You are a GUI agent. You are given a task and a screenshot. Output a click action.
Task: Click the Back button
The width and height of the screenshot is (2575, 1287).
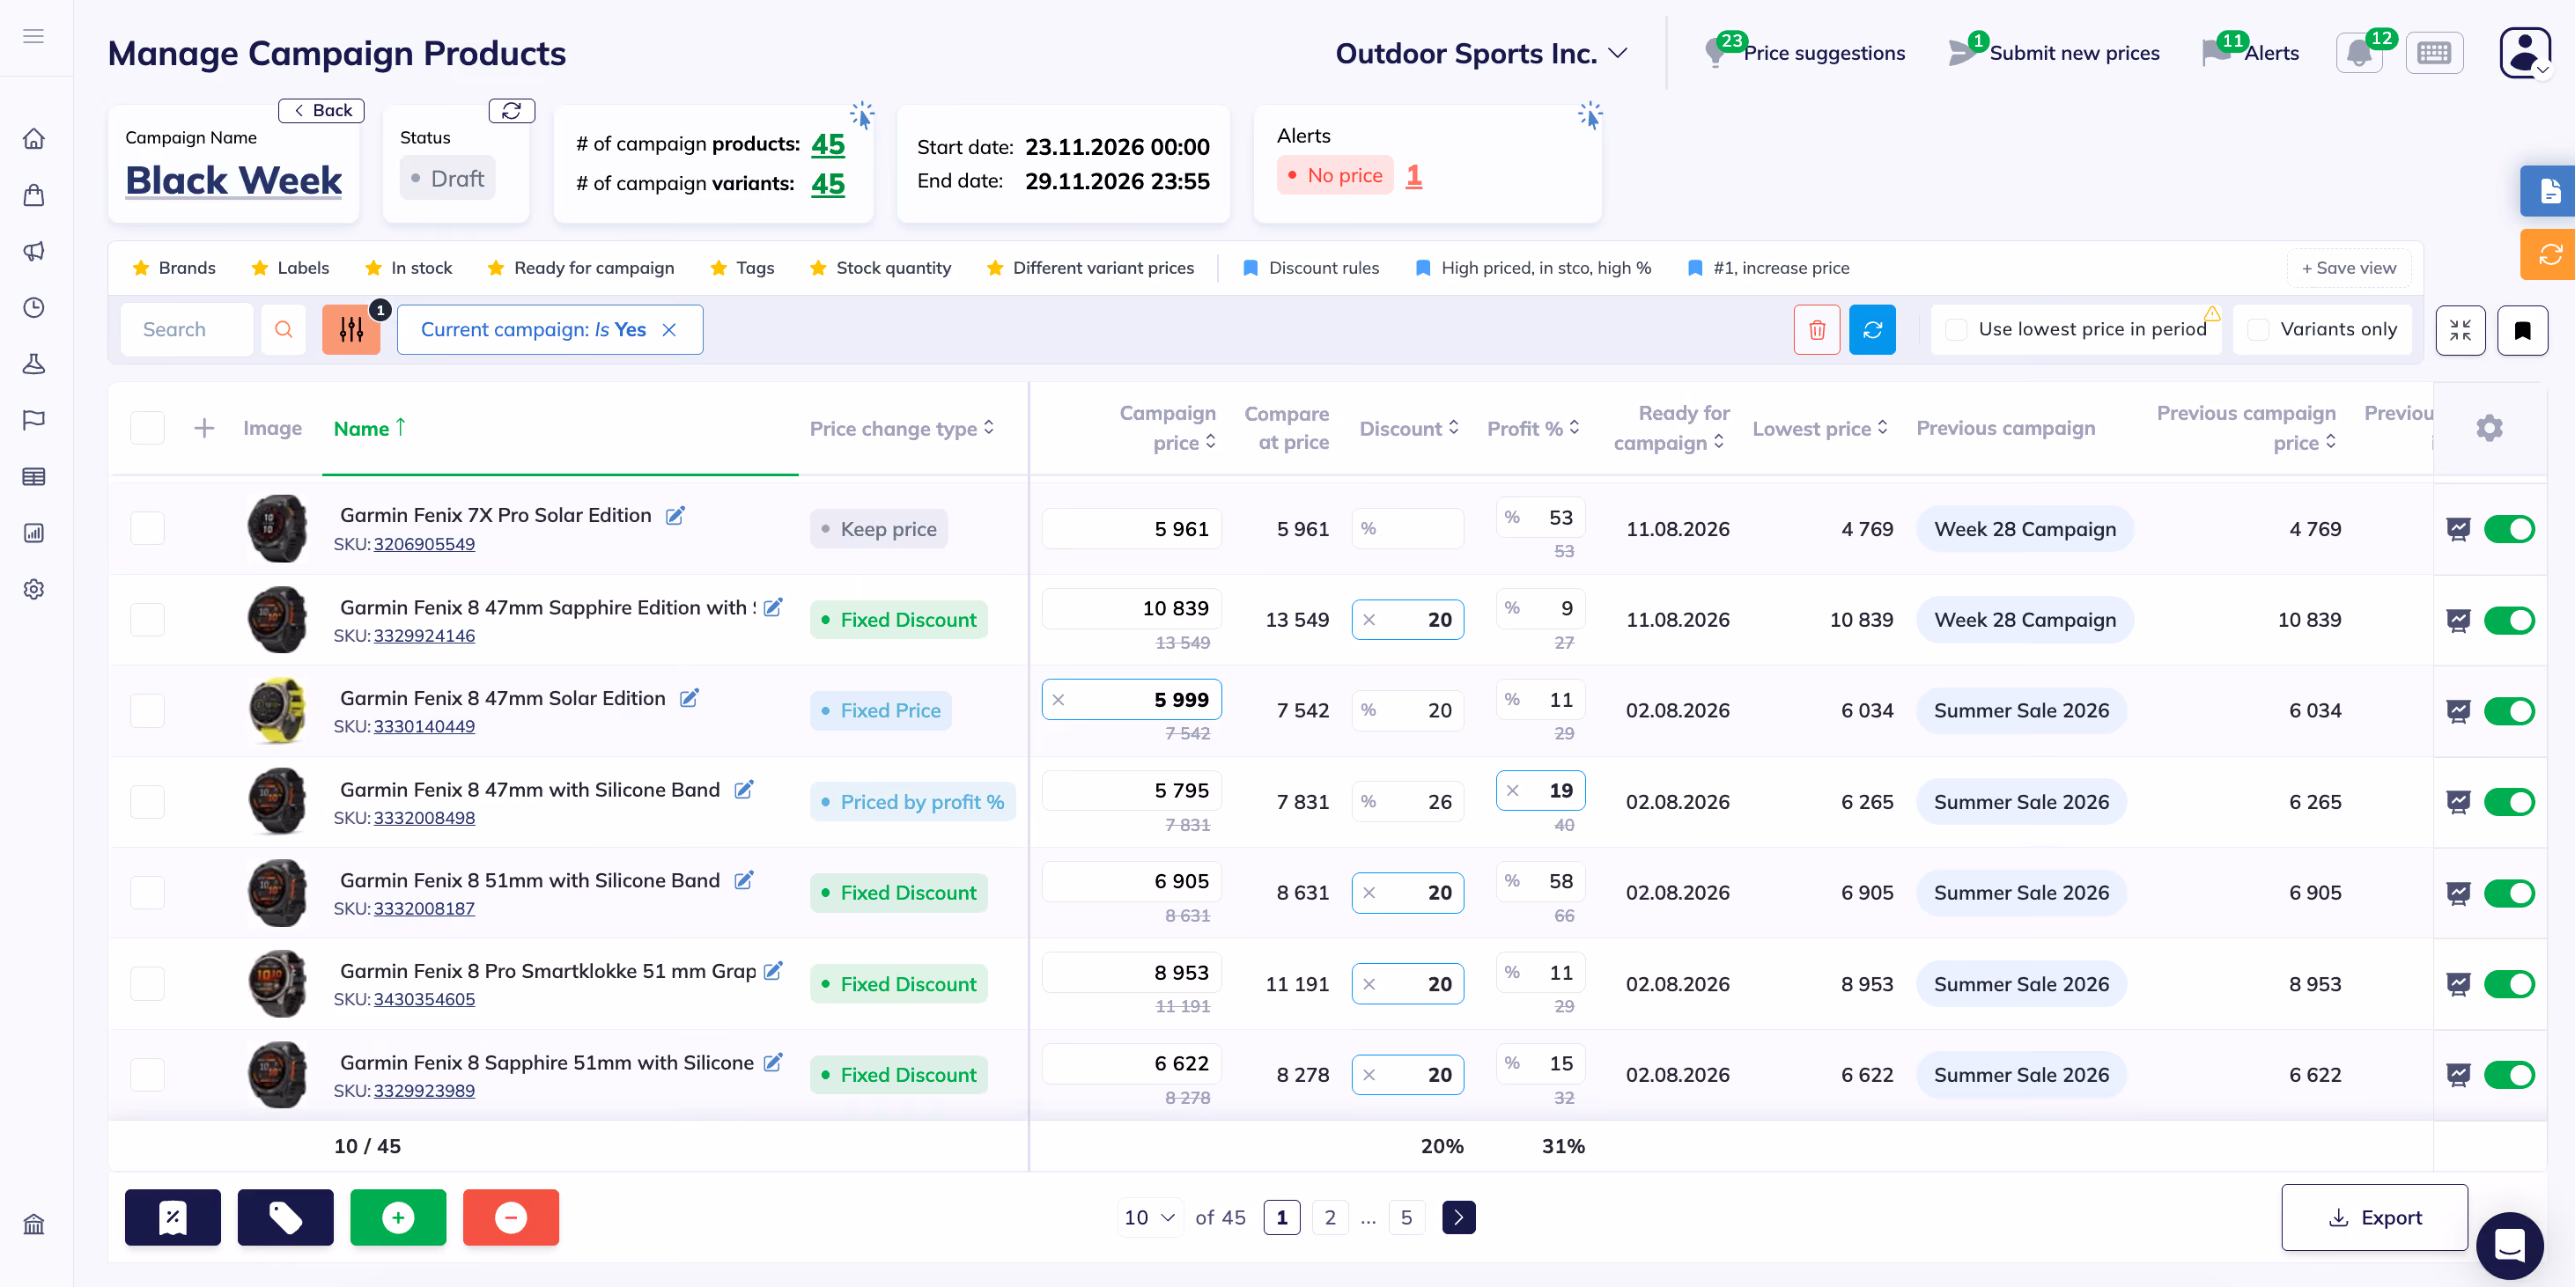coord(321,111)
